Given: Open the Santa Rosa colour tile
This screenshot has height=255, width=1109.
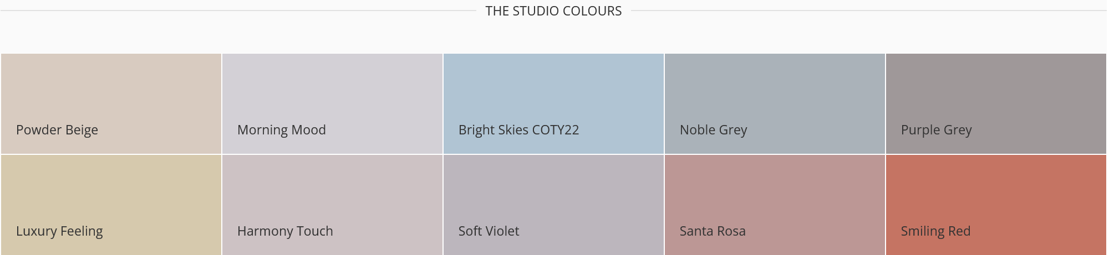Looking at the screenshot, I should point(775,205).
